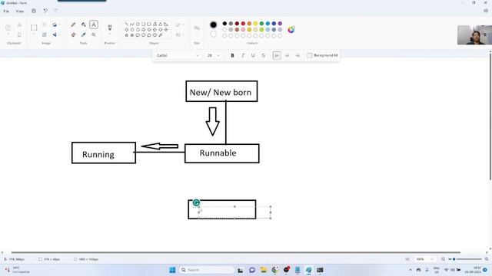Click the Crop icon in Image group

pos(45,25)
